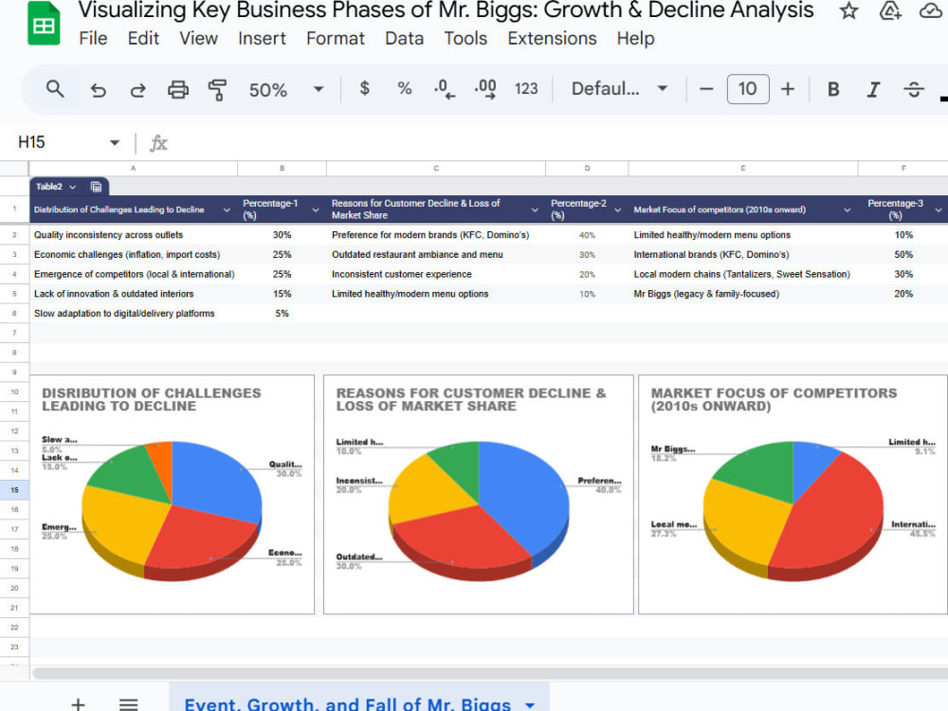948x711 pixels.
Task: Open filter dropdown for Reasons for Customer Decline column
Action: coord(535,210)
